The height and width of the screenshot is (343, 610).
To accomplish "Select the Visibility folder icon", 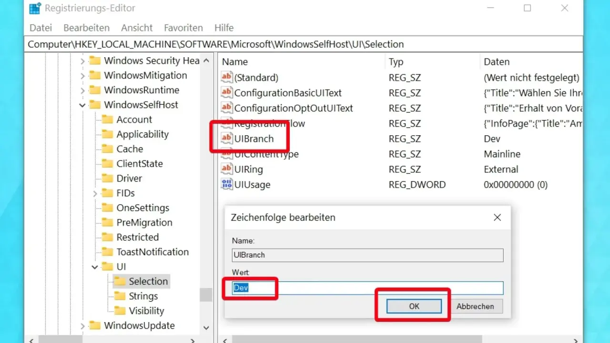I will pos(120,311).
